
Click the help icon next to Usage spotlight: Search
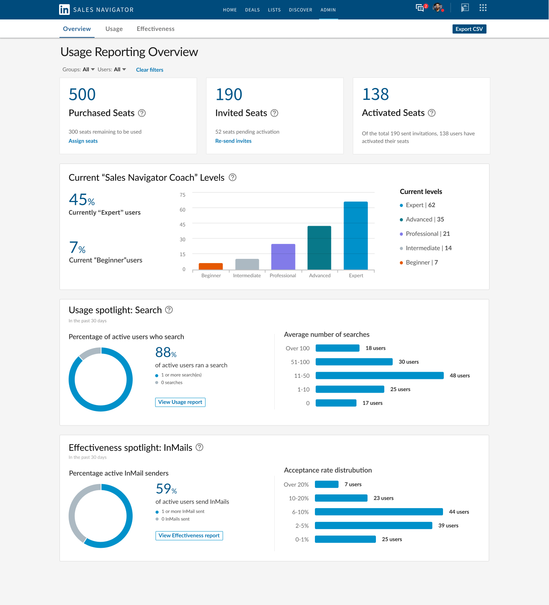click(169, 310)
